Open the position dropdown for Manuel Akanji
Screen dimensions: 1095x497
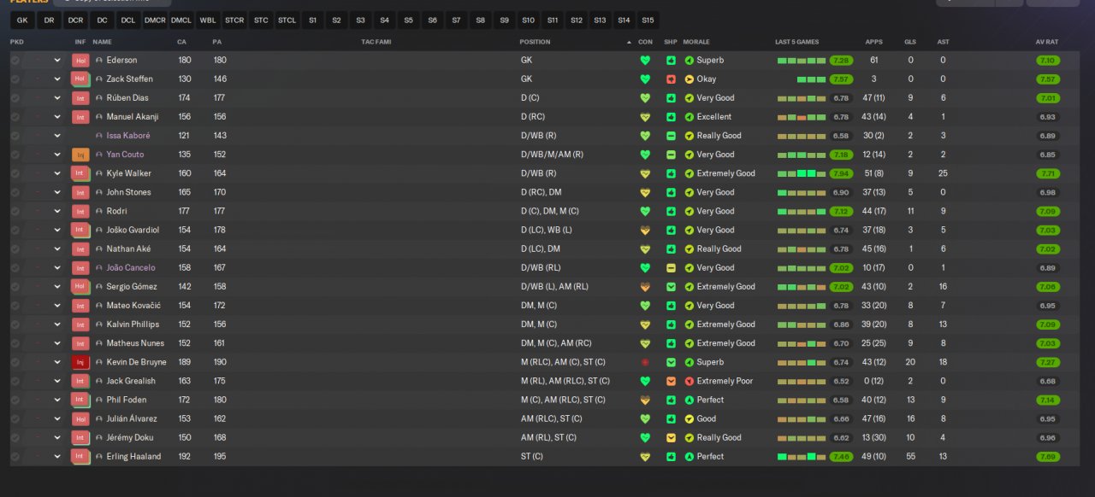(x=57, y=117)
